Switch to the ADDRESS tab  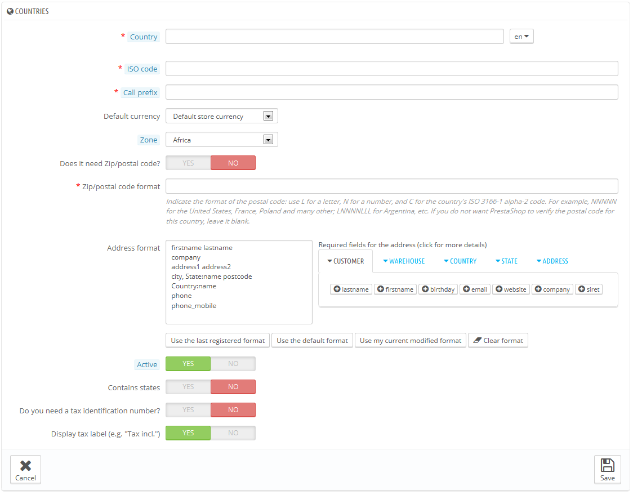(552, 261)
